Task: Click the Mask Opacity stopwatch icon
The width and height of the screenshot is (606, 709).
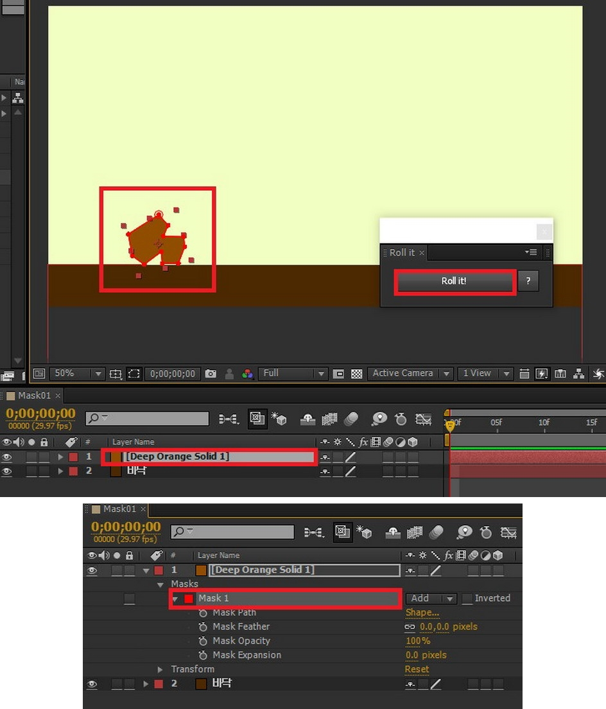Action: click(x=203, y=641)
